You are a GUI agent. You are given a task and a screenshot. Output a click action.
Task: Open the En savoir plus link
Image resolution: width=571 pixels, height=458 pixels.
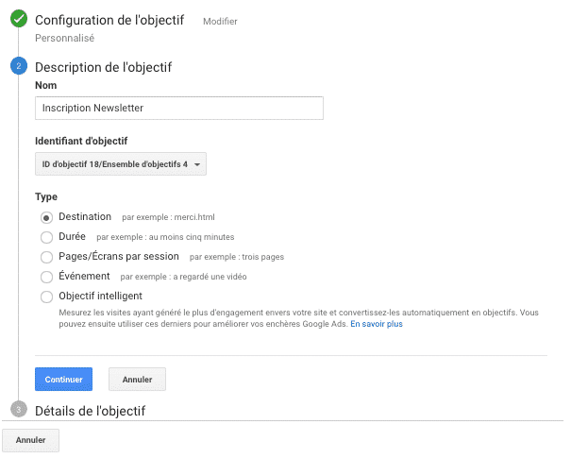click(377, 324)
